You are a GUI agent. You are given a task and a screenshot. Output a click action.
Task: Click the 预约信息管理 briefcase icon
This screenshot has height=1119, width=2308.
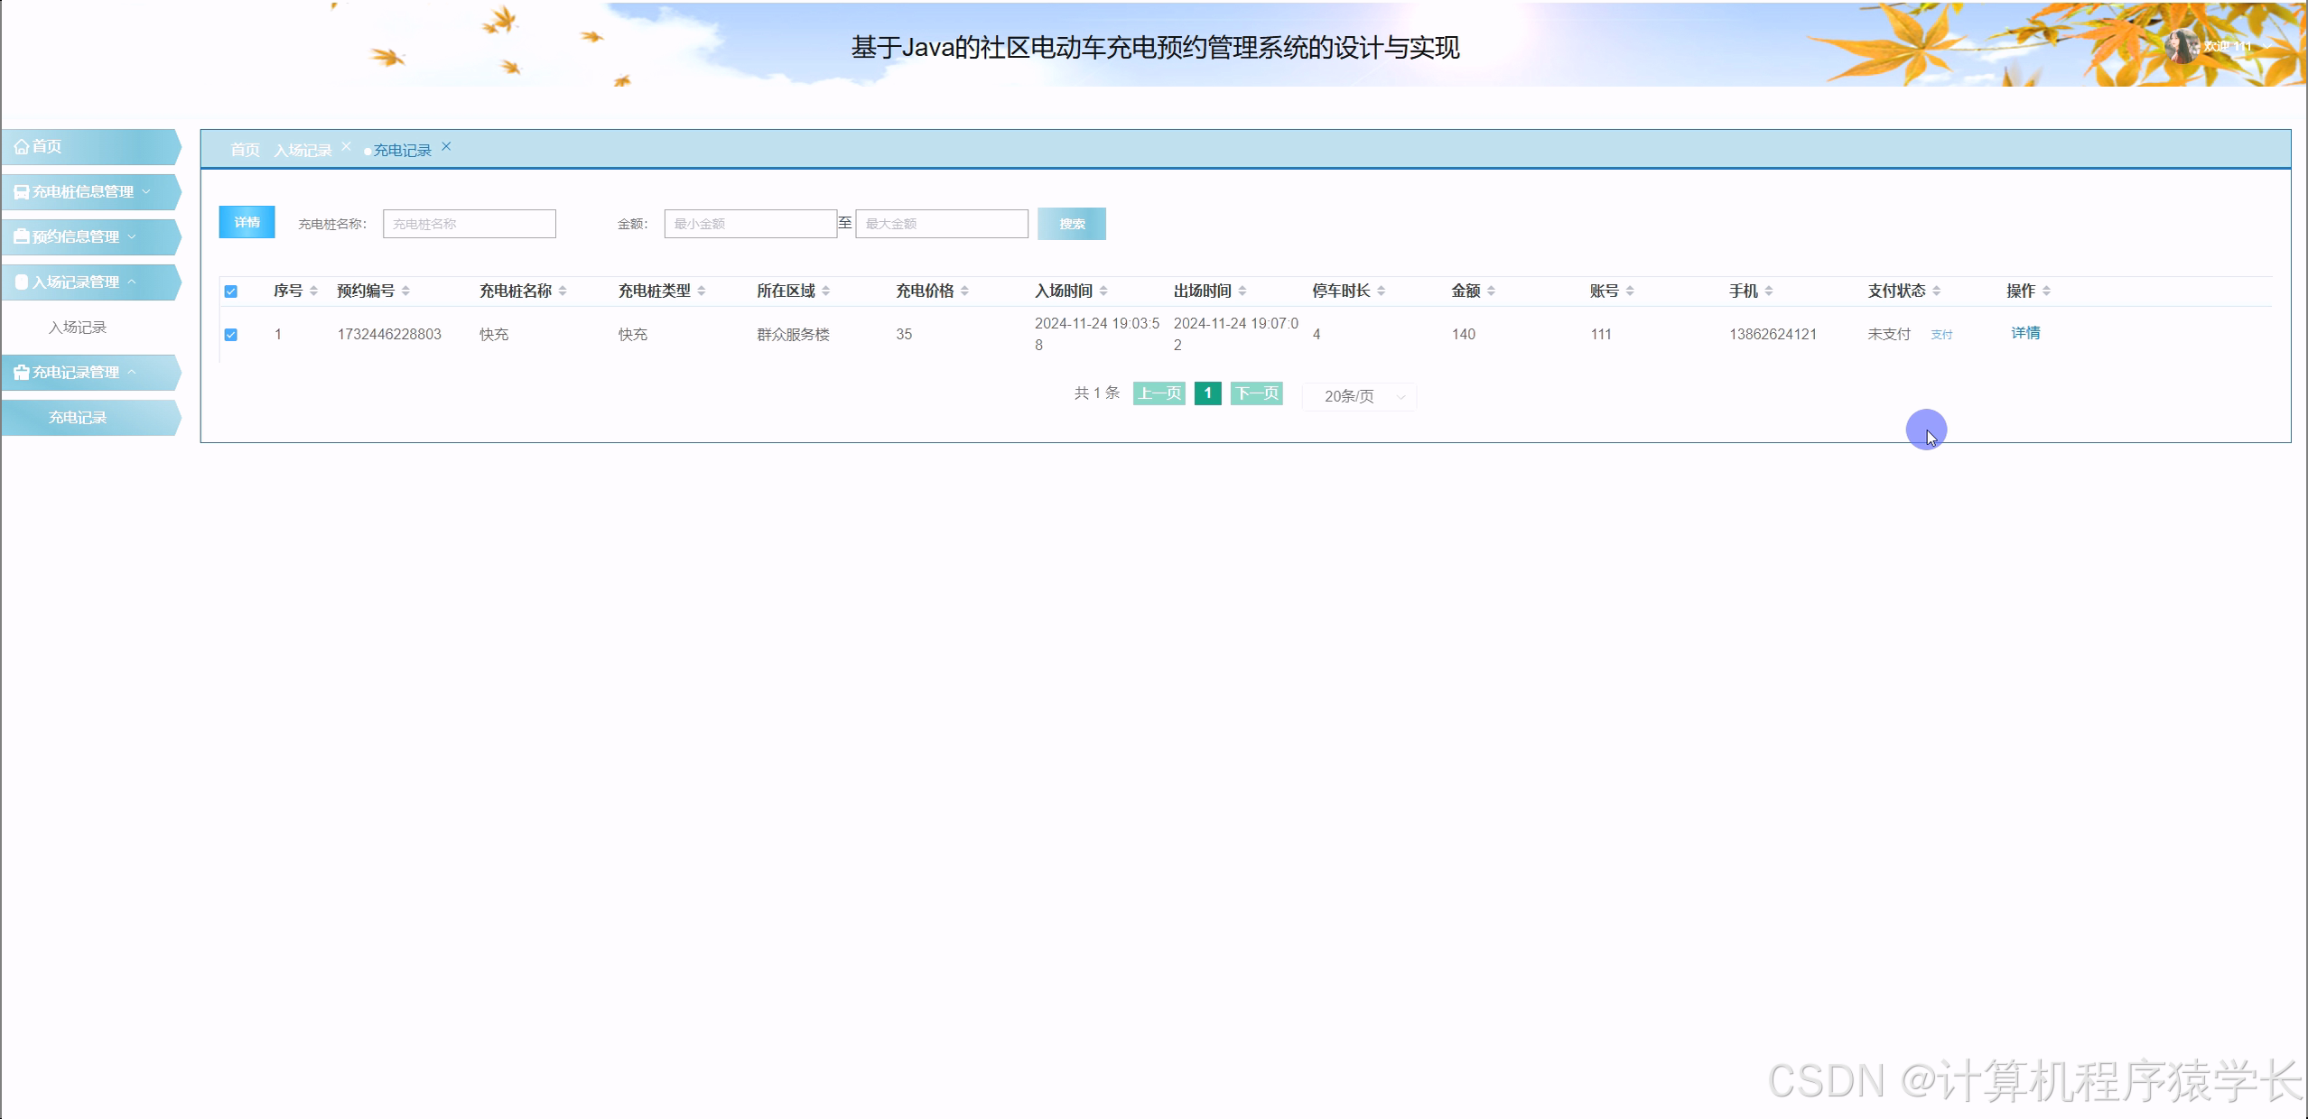pyautogui.click(x=21, y=236)
